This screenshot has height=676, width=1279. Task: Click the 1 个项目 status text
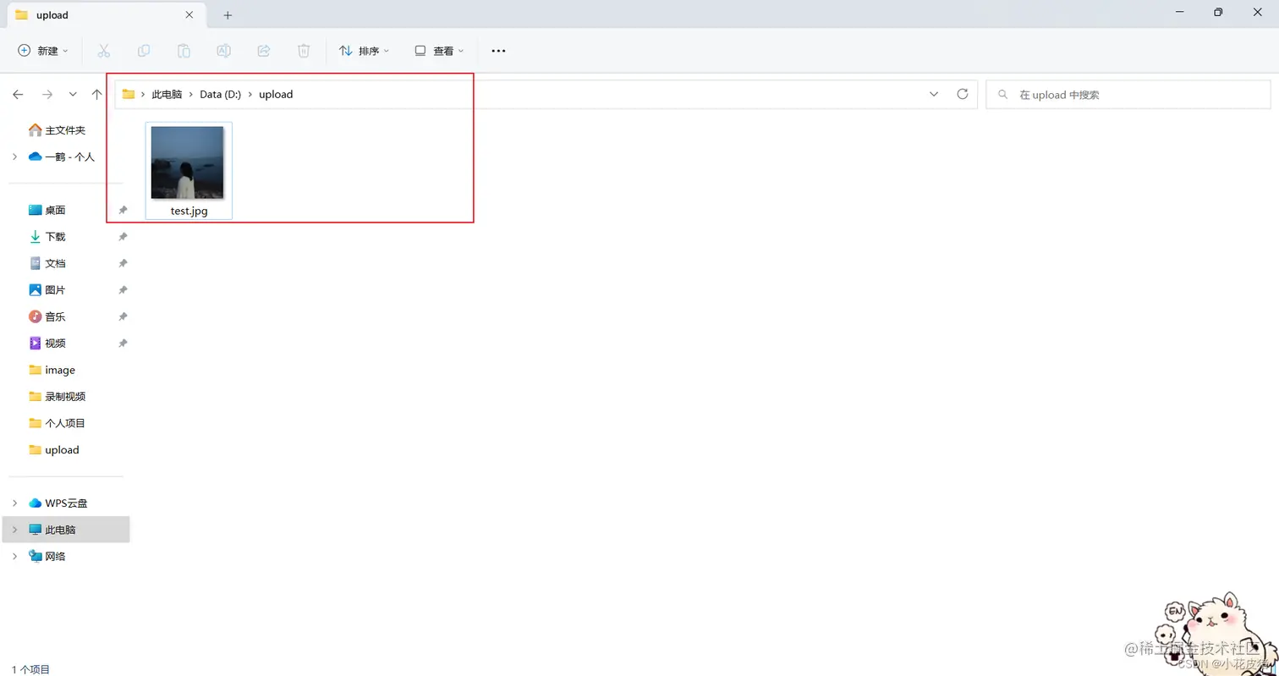(x=31, y=669)
